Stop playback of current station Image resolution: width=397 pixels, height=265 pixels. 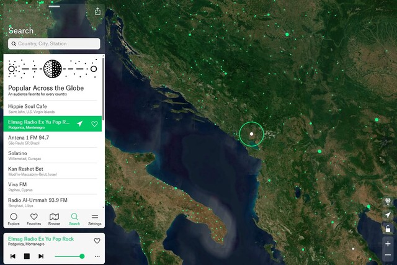(27, 256)
